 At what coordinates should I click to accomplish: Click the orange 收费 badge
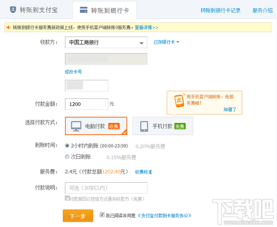[114, 126]
